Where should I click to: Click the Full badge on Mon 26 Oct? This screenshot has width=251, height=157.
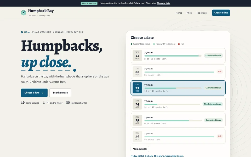coord(220,136)
